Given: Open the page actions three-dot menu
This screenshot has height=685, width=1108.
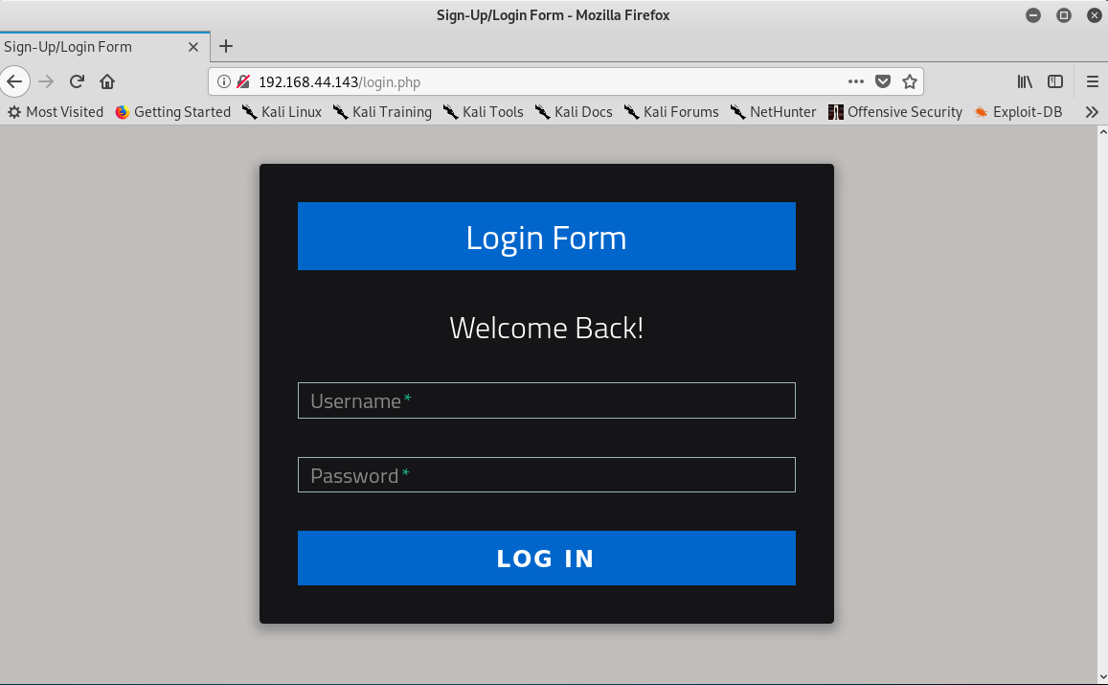Looking at the screenshot, I should (x=856, y=81).
